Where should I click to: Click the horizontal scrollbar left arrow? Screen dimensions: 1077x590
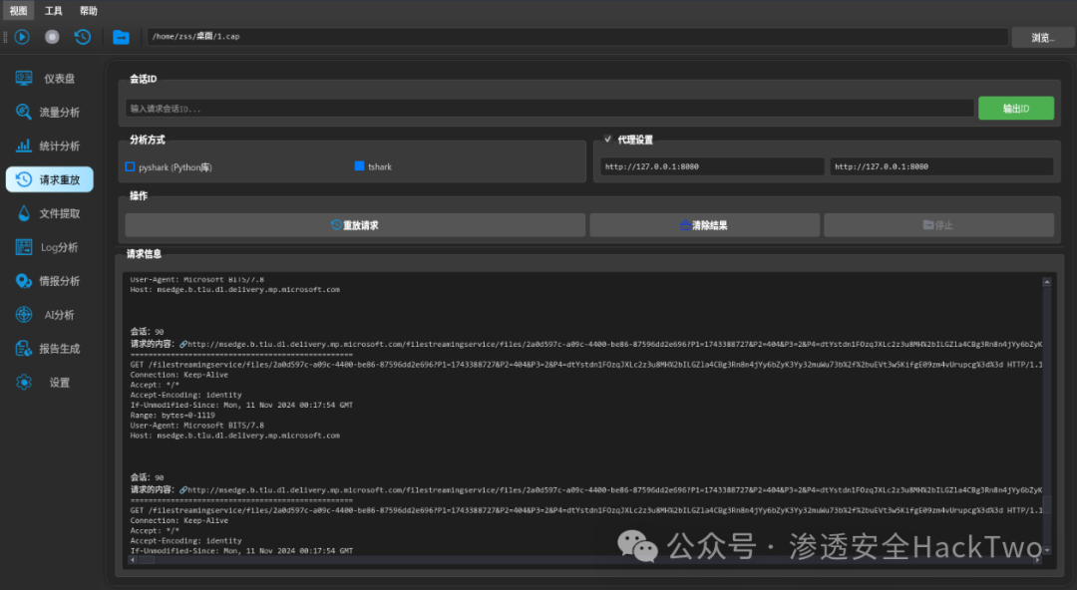pos(133,560)
